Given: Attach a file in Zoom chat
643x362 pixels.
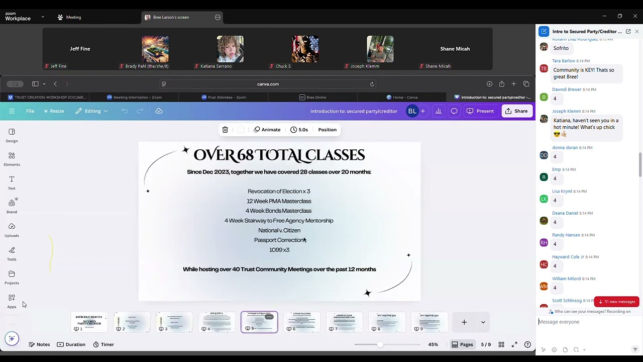Looking at the screenshot, I should tap(565, 350).
